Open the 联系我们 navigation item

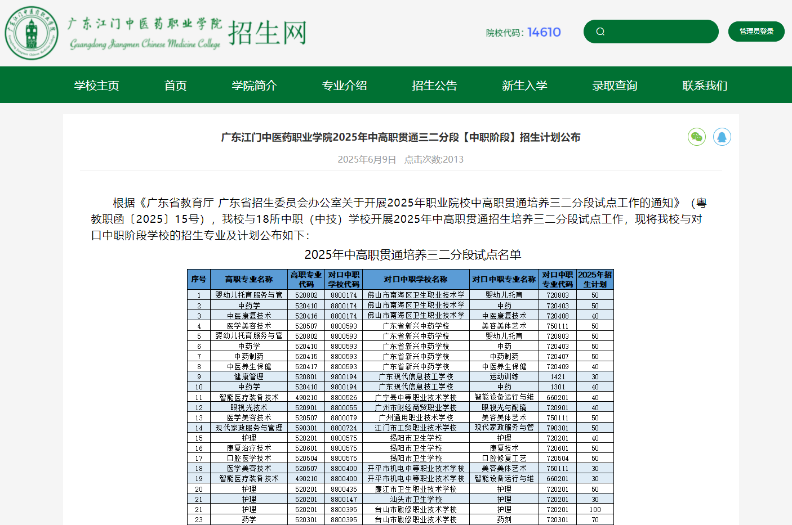pyautogui.click(x=704, y=85)
